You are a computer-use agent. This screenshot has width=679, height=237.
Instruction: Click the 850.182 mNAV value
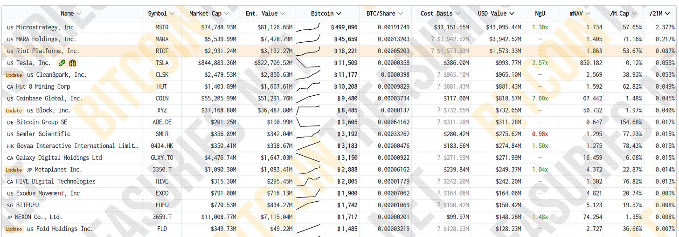click(590, 63)
